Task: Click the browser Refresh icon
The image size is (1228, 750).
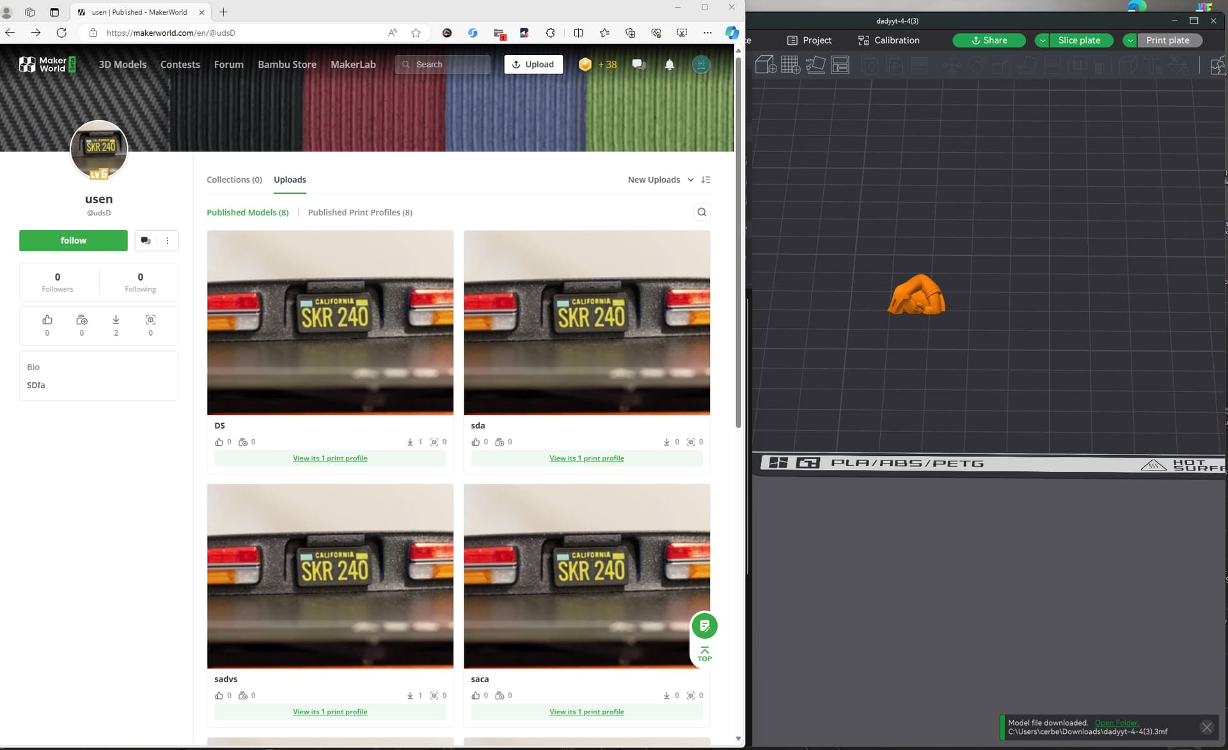Action: [61, 33]
